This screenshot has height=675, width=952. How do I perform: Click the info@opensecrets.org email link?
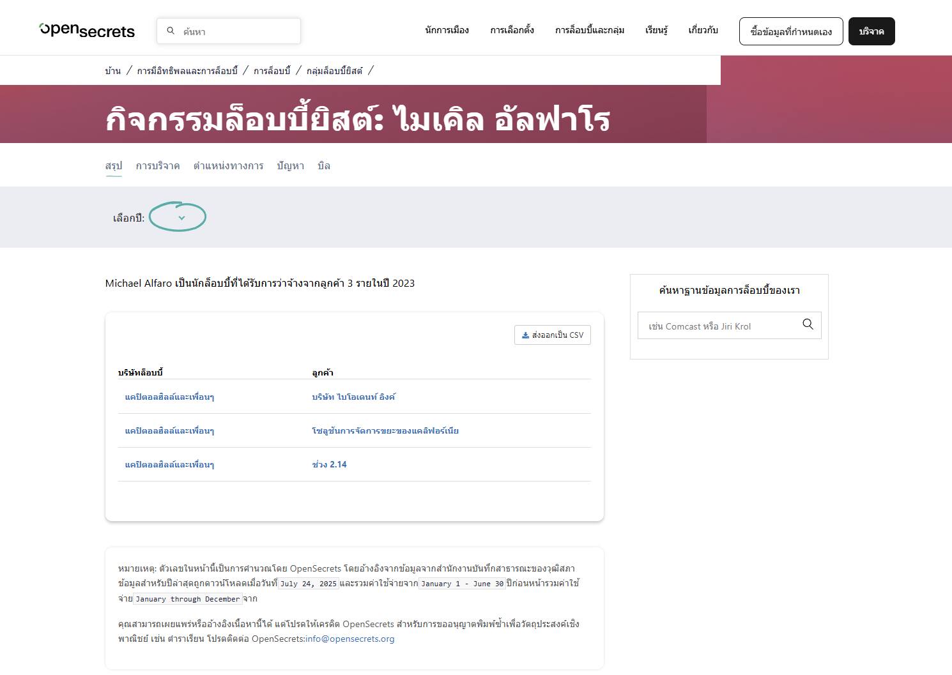pos(350,639)
